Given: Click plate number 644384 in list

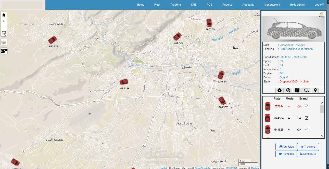Looking at the screenshot, I should (279, 118).
